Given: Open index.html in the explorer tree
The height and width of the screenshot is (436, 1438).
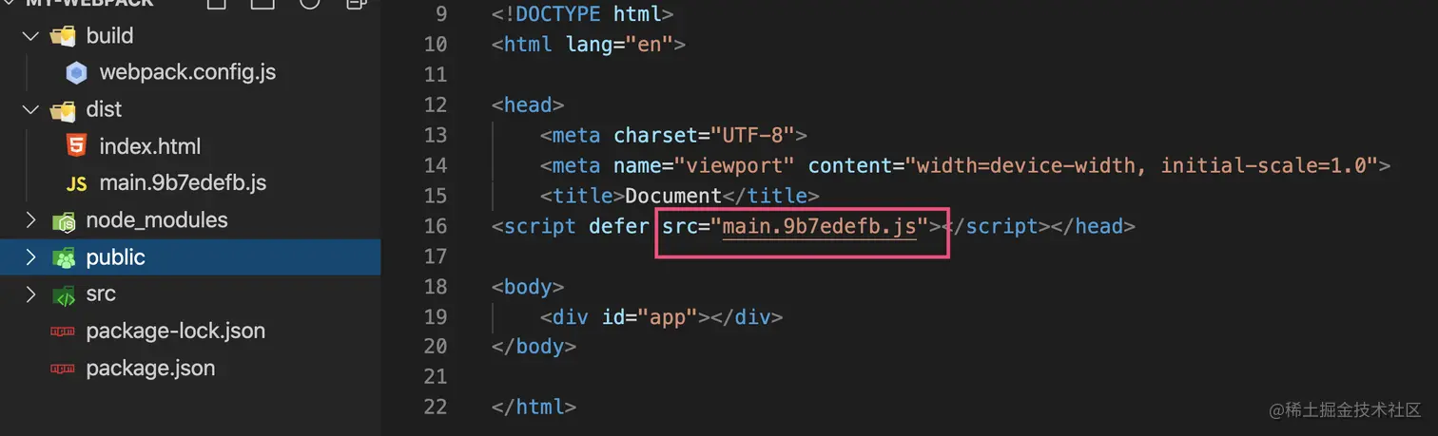Looking at the screenshot, I should click(149, 146).
